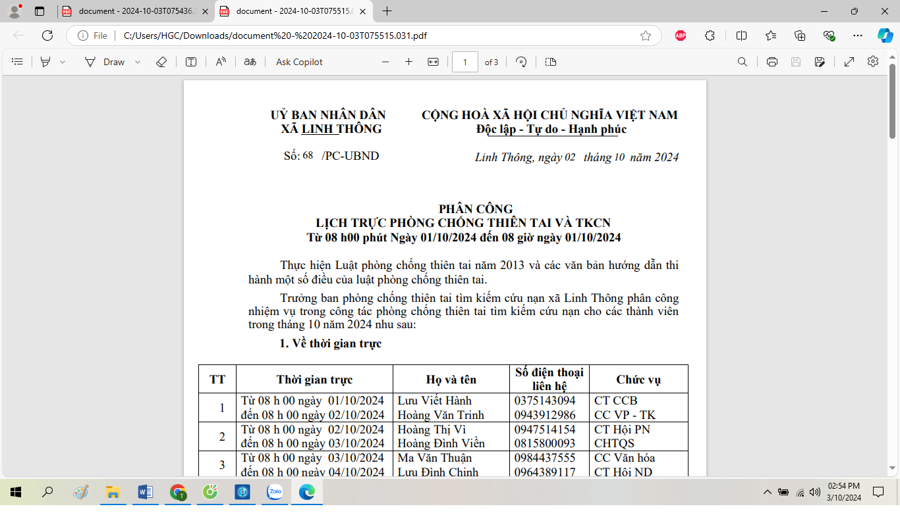The height and width of the screenshot is (517, 900).
Task: Open the notification center
Action: (x=878, y=491)
